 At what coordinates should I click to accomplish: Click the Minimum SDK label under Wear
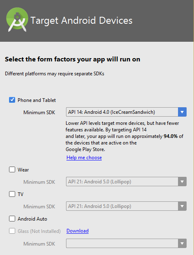click(39, 182)
